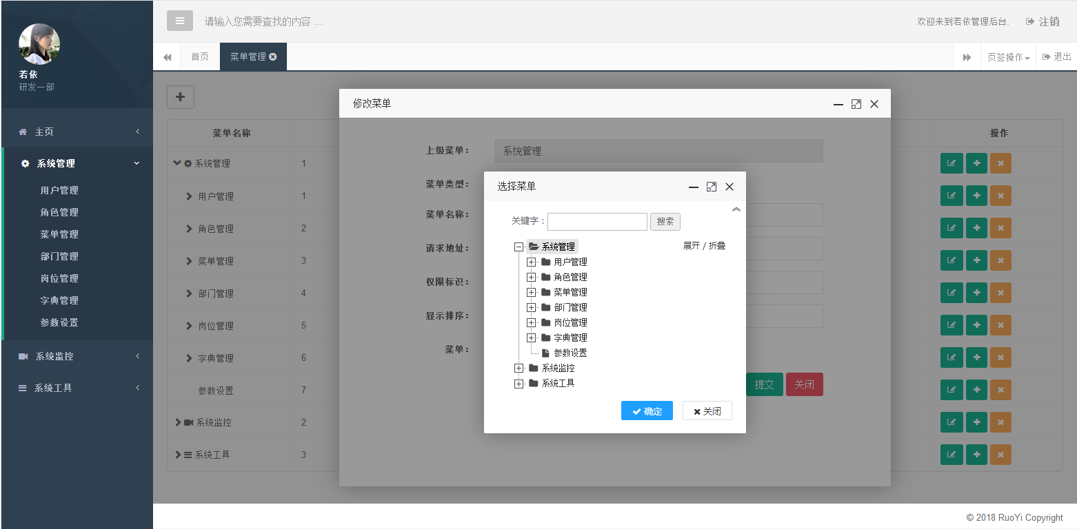Click edit icon in 字典管理 table row
1077x529 pixels.
coord(952,357)
